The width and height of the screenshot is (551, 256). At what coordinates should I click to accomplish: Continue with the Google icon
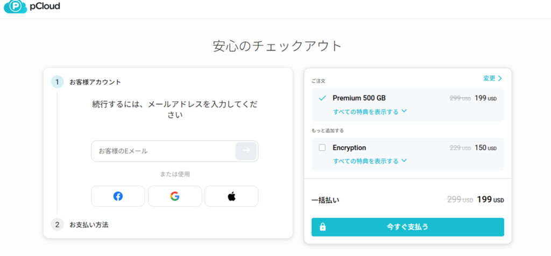pos(175,196)
